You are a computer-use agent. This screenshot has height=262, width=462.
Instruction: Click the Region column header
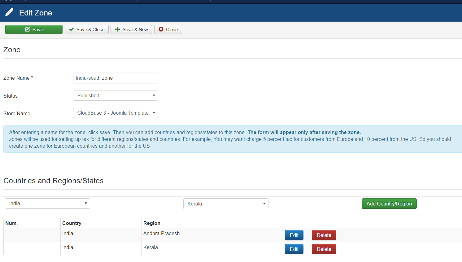pos(152,223)
